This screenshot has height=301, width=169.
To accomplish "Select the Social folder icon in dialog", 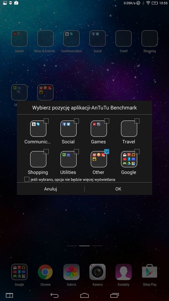I will click(x=68, y=128).
